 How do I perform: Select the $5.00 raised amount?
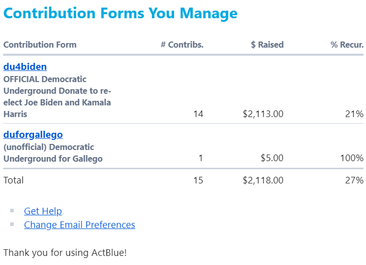click(x=272, y=159)
